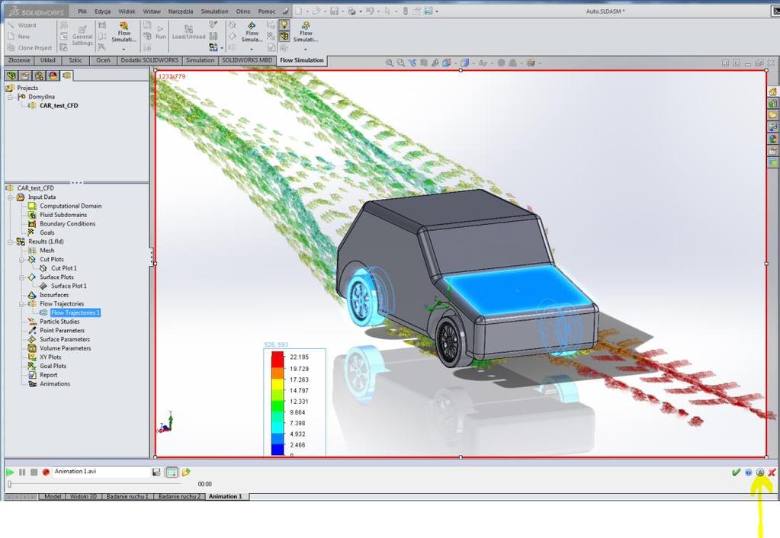Open the Okno menu
Screen dimensions: 780x538
tap(243, 11)
